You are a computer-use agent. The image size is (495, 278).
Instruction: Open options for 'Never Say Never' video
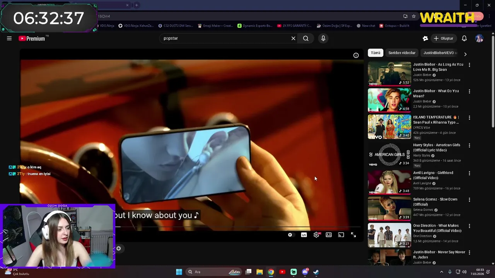click(469, 252)
